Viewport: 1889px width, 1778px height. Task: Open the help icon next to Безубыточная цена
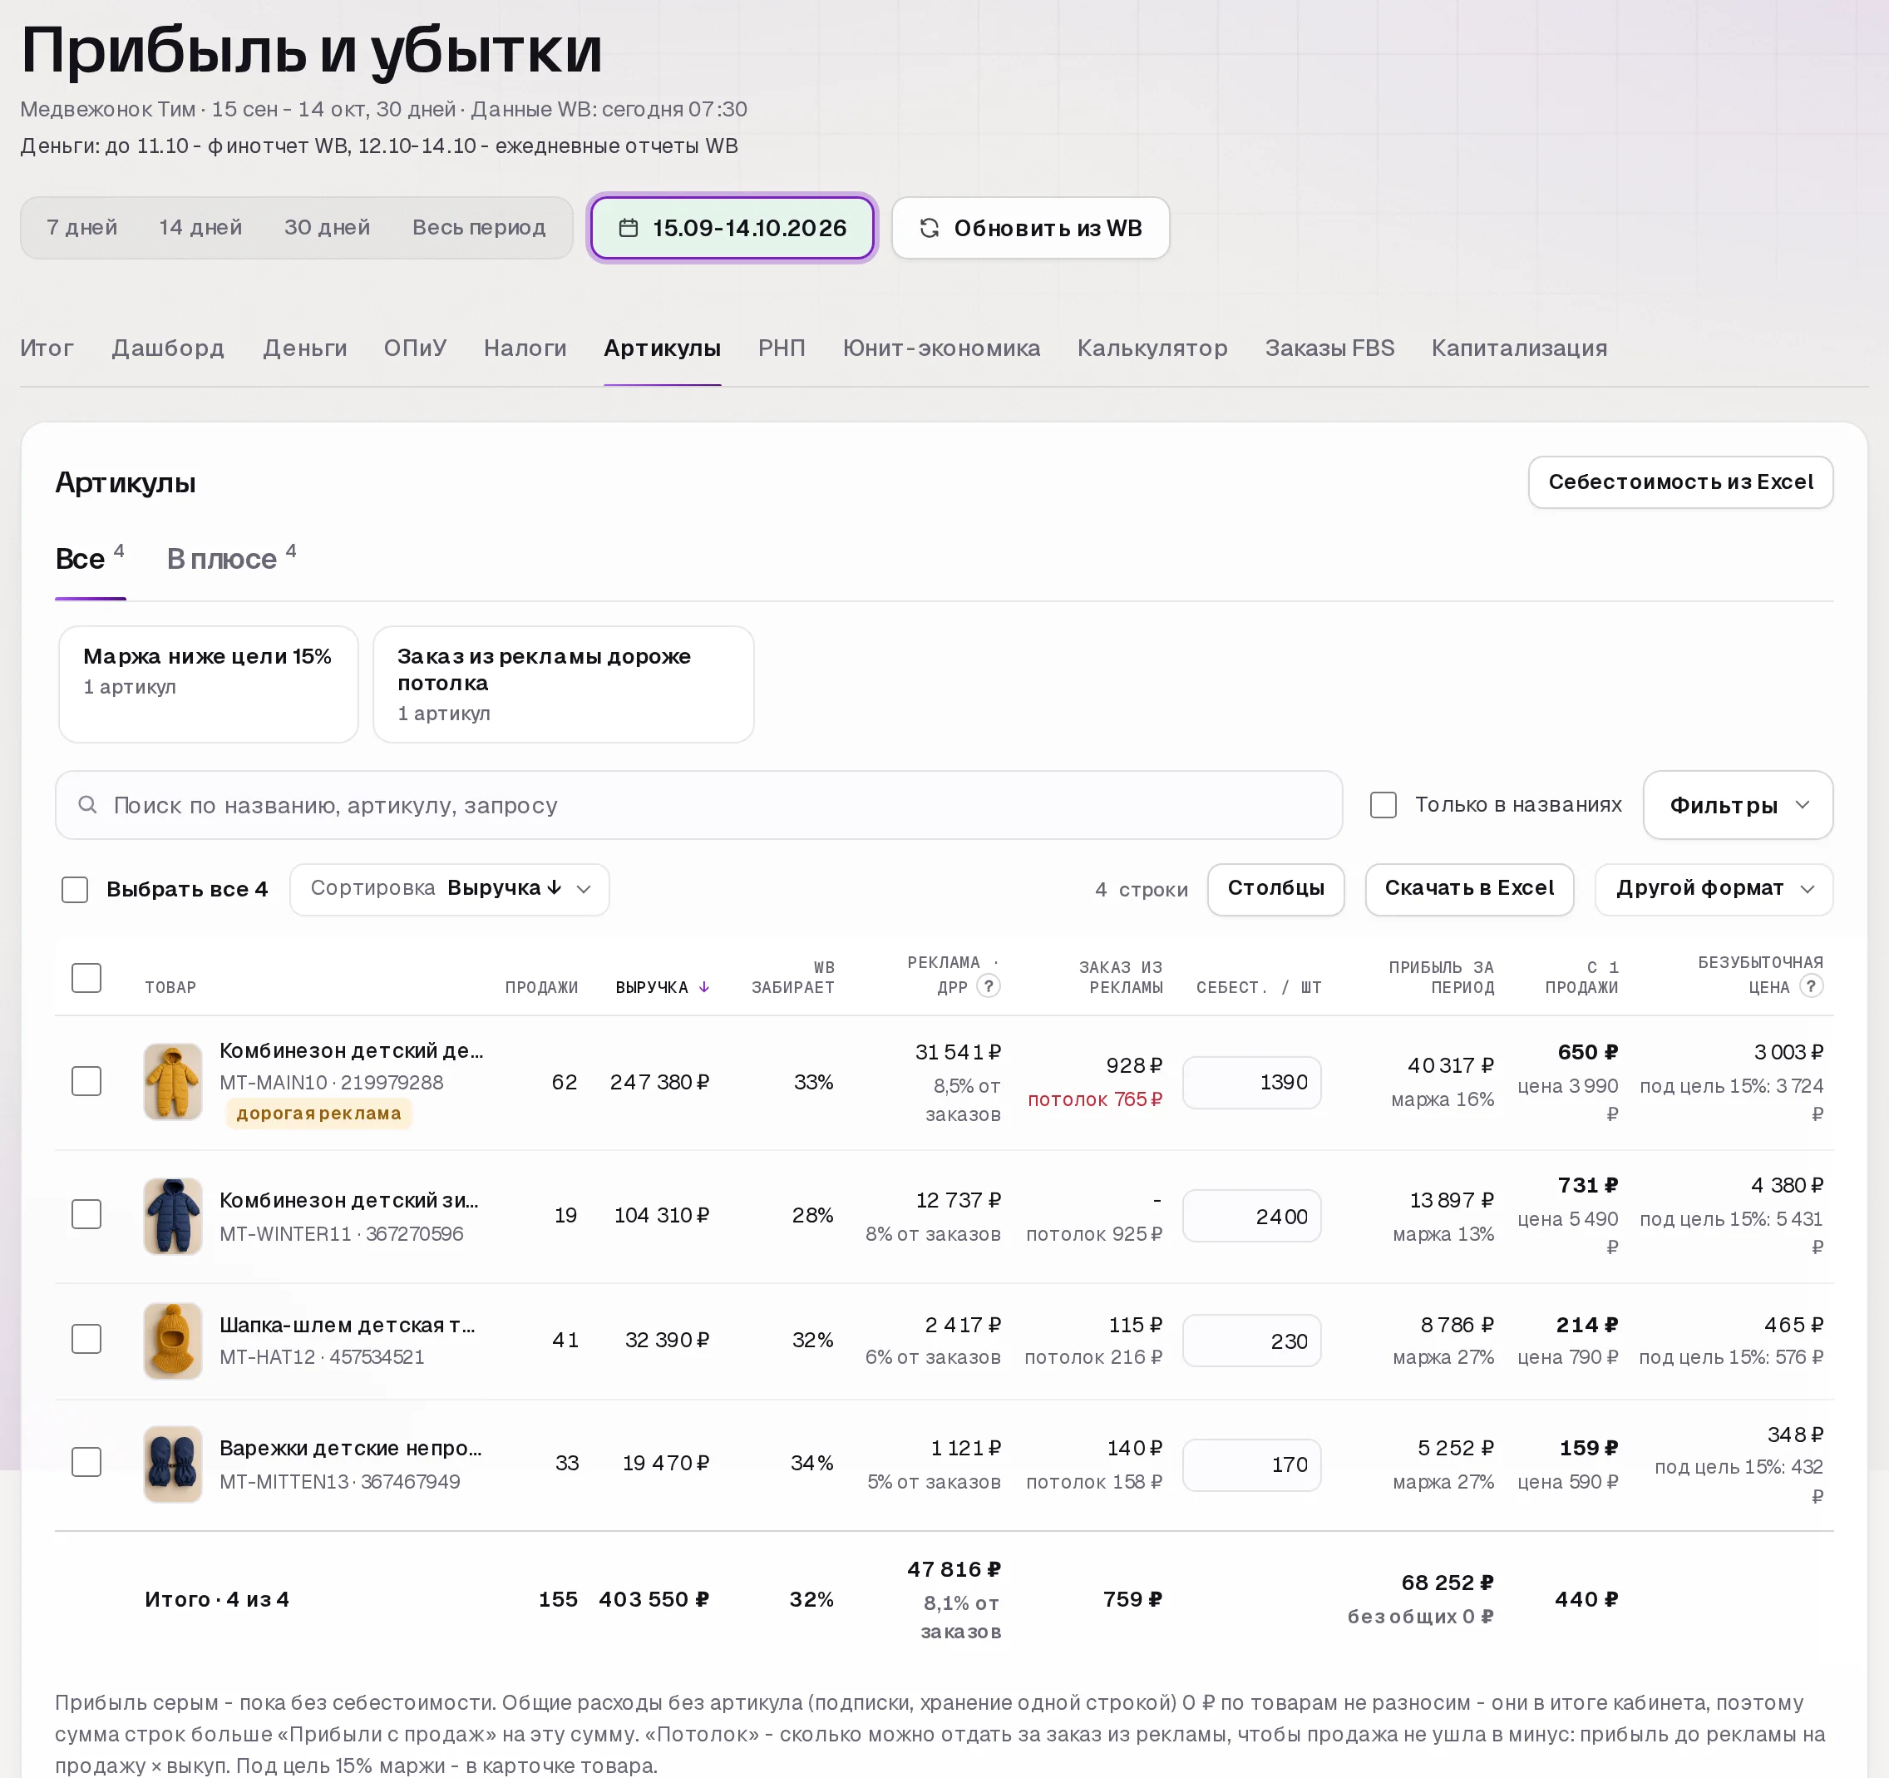[1811, 985]
